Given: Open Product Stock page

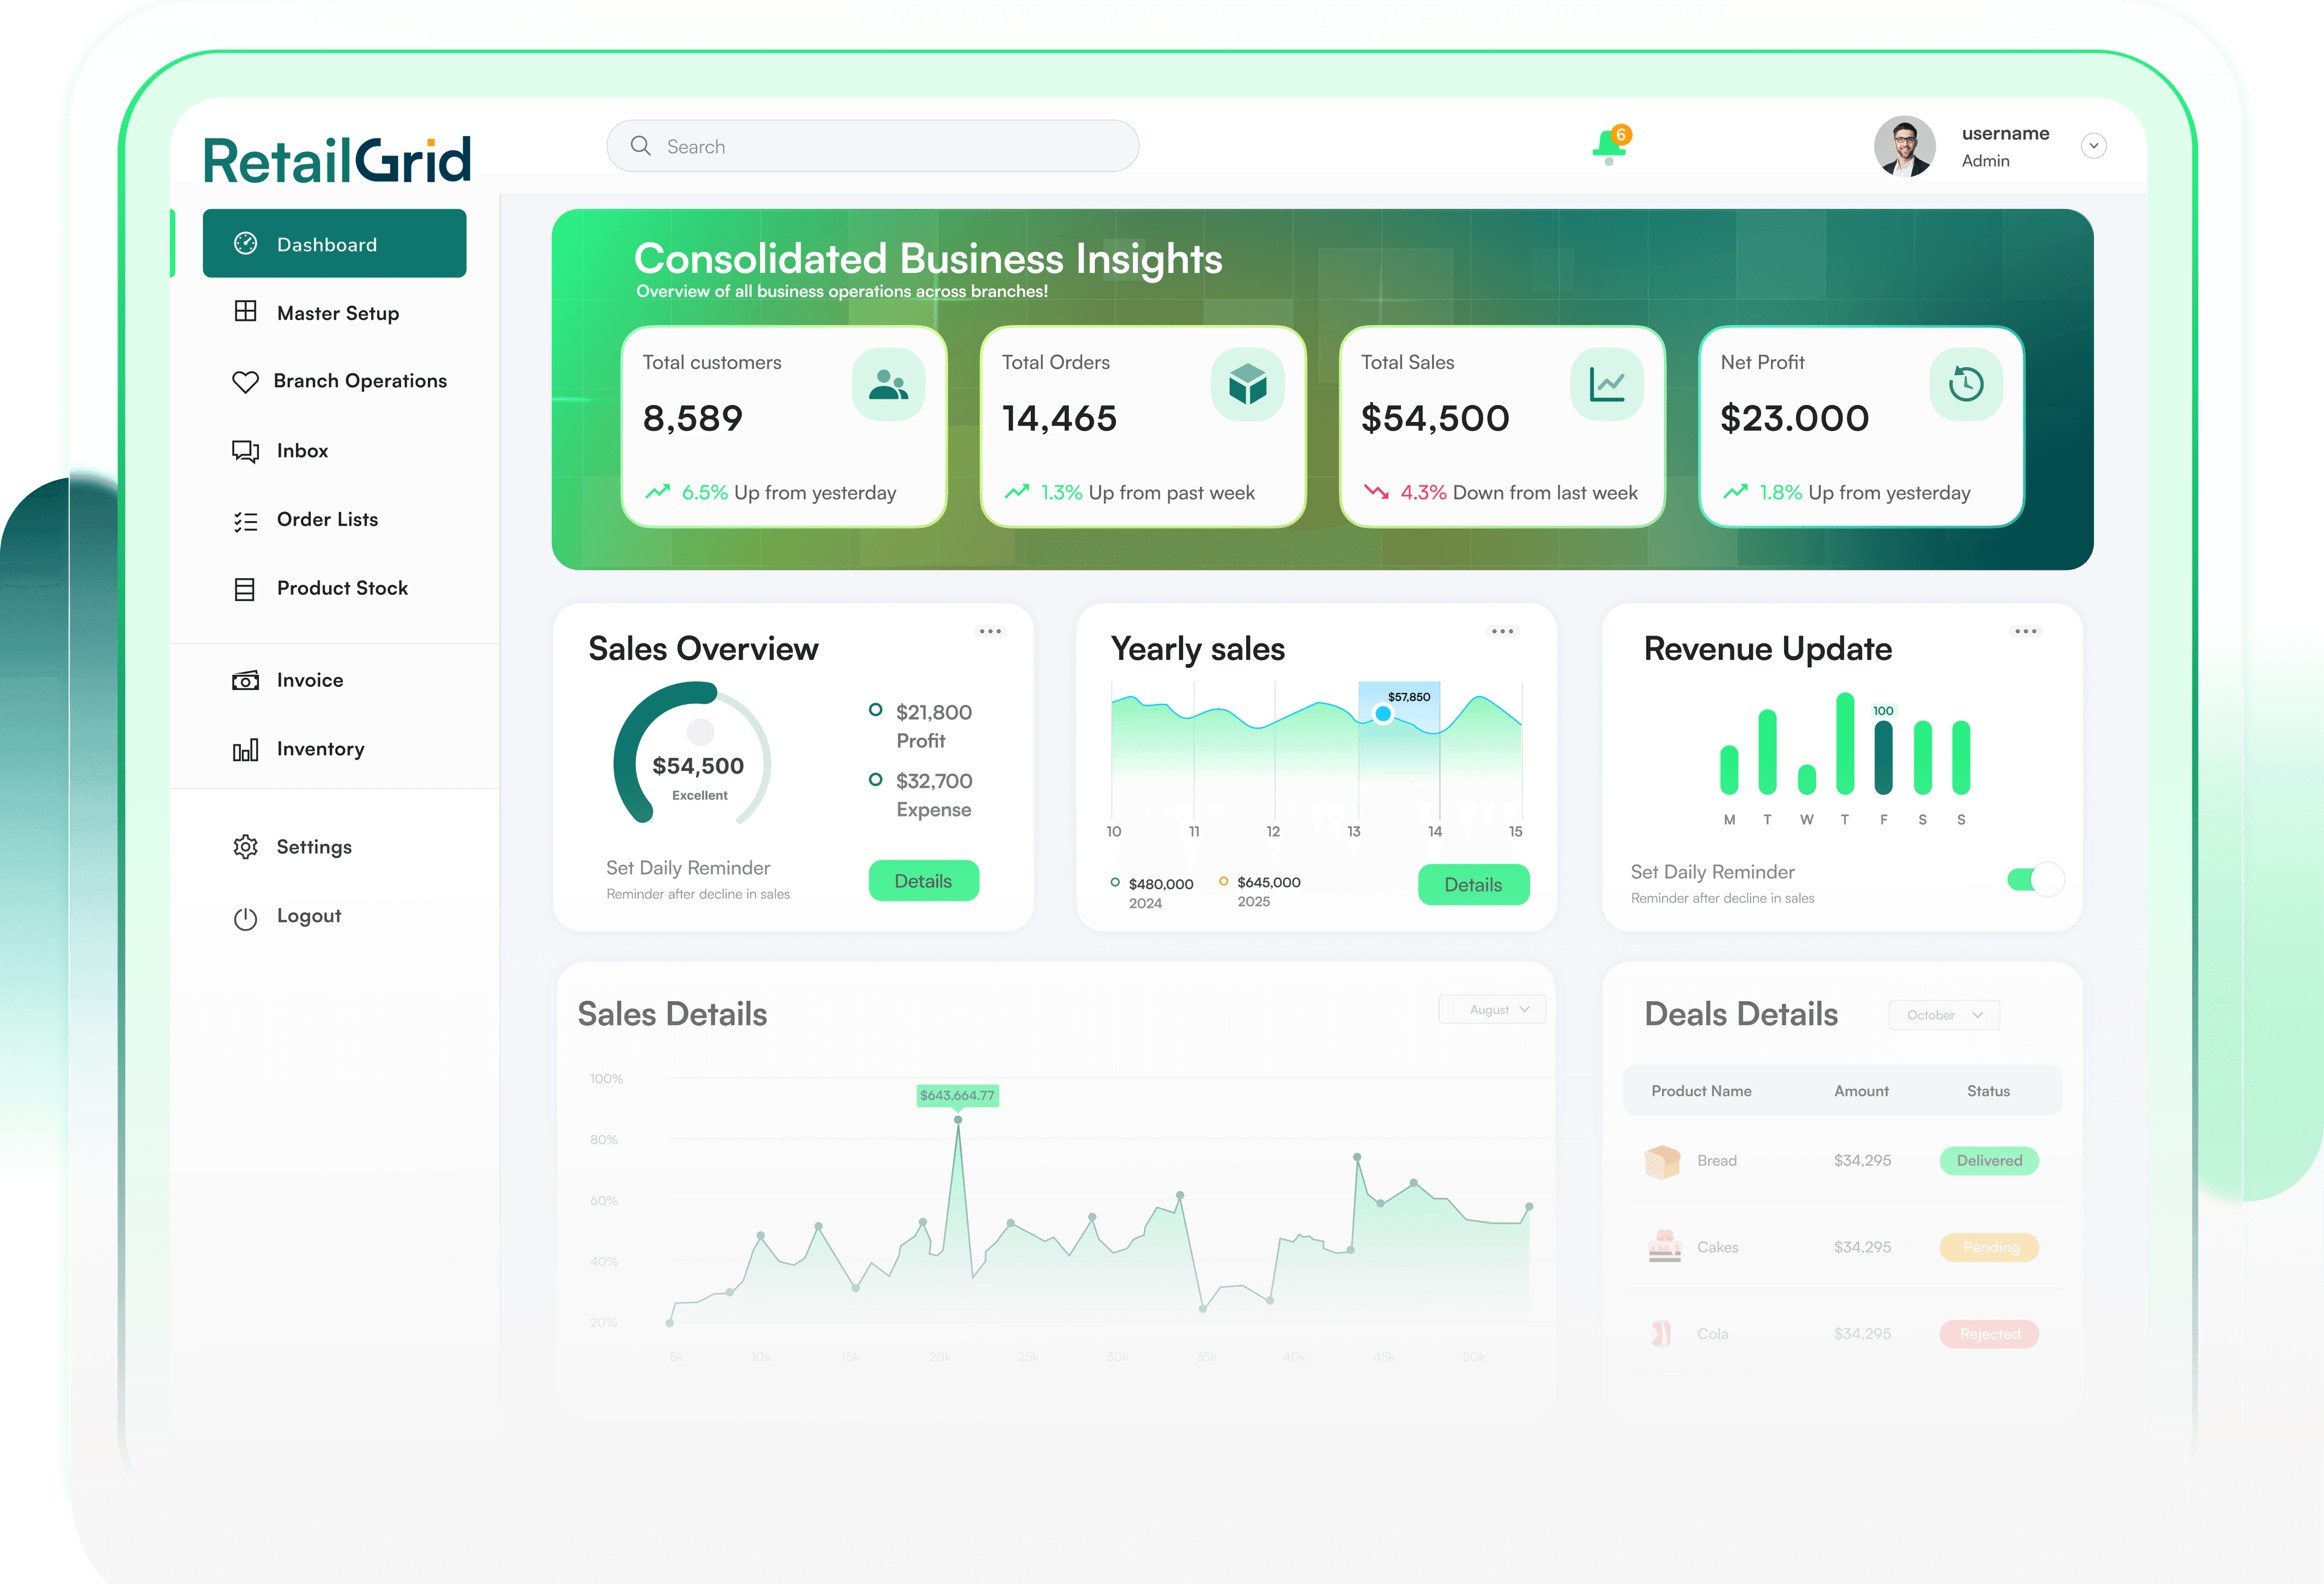Looking at the screenshot, I should [342, 588].
